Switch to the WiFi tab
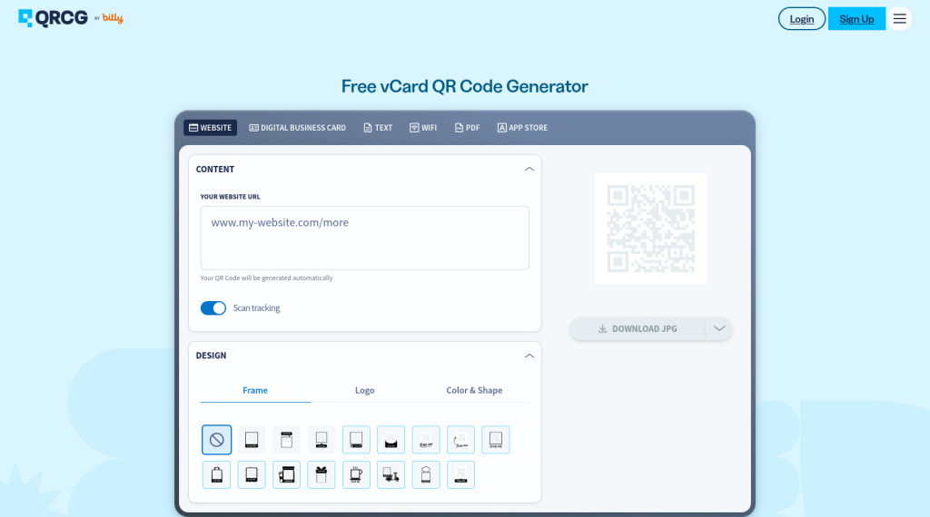This screenshot has width=930, height=517. (x=422, y=128)
